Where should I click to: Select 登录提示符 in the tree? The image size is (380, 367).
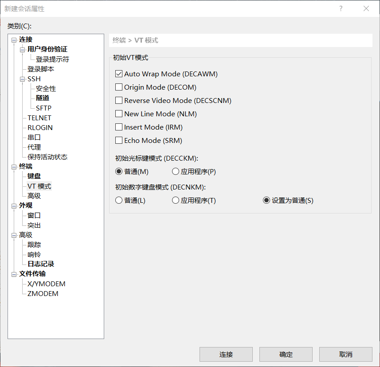(52, 59)
